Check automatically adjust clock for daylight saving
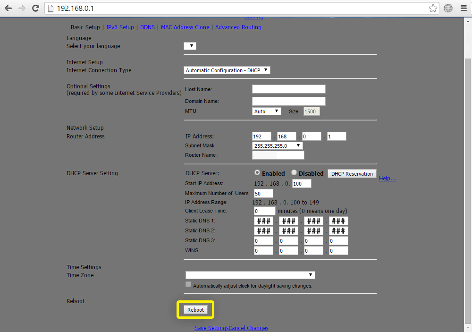Image resolution: width=472 pixels, height=332 pixels. click(x=188, y=284)
